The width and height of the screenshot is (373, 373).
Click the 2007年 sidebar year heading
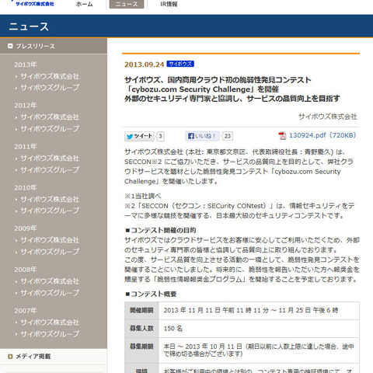click(26, 311)
